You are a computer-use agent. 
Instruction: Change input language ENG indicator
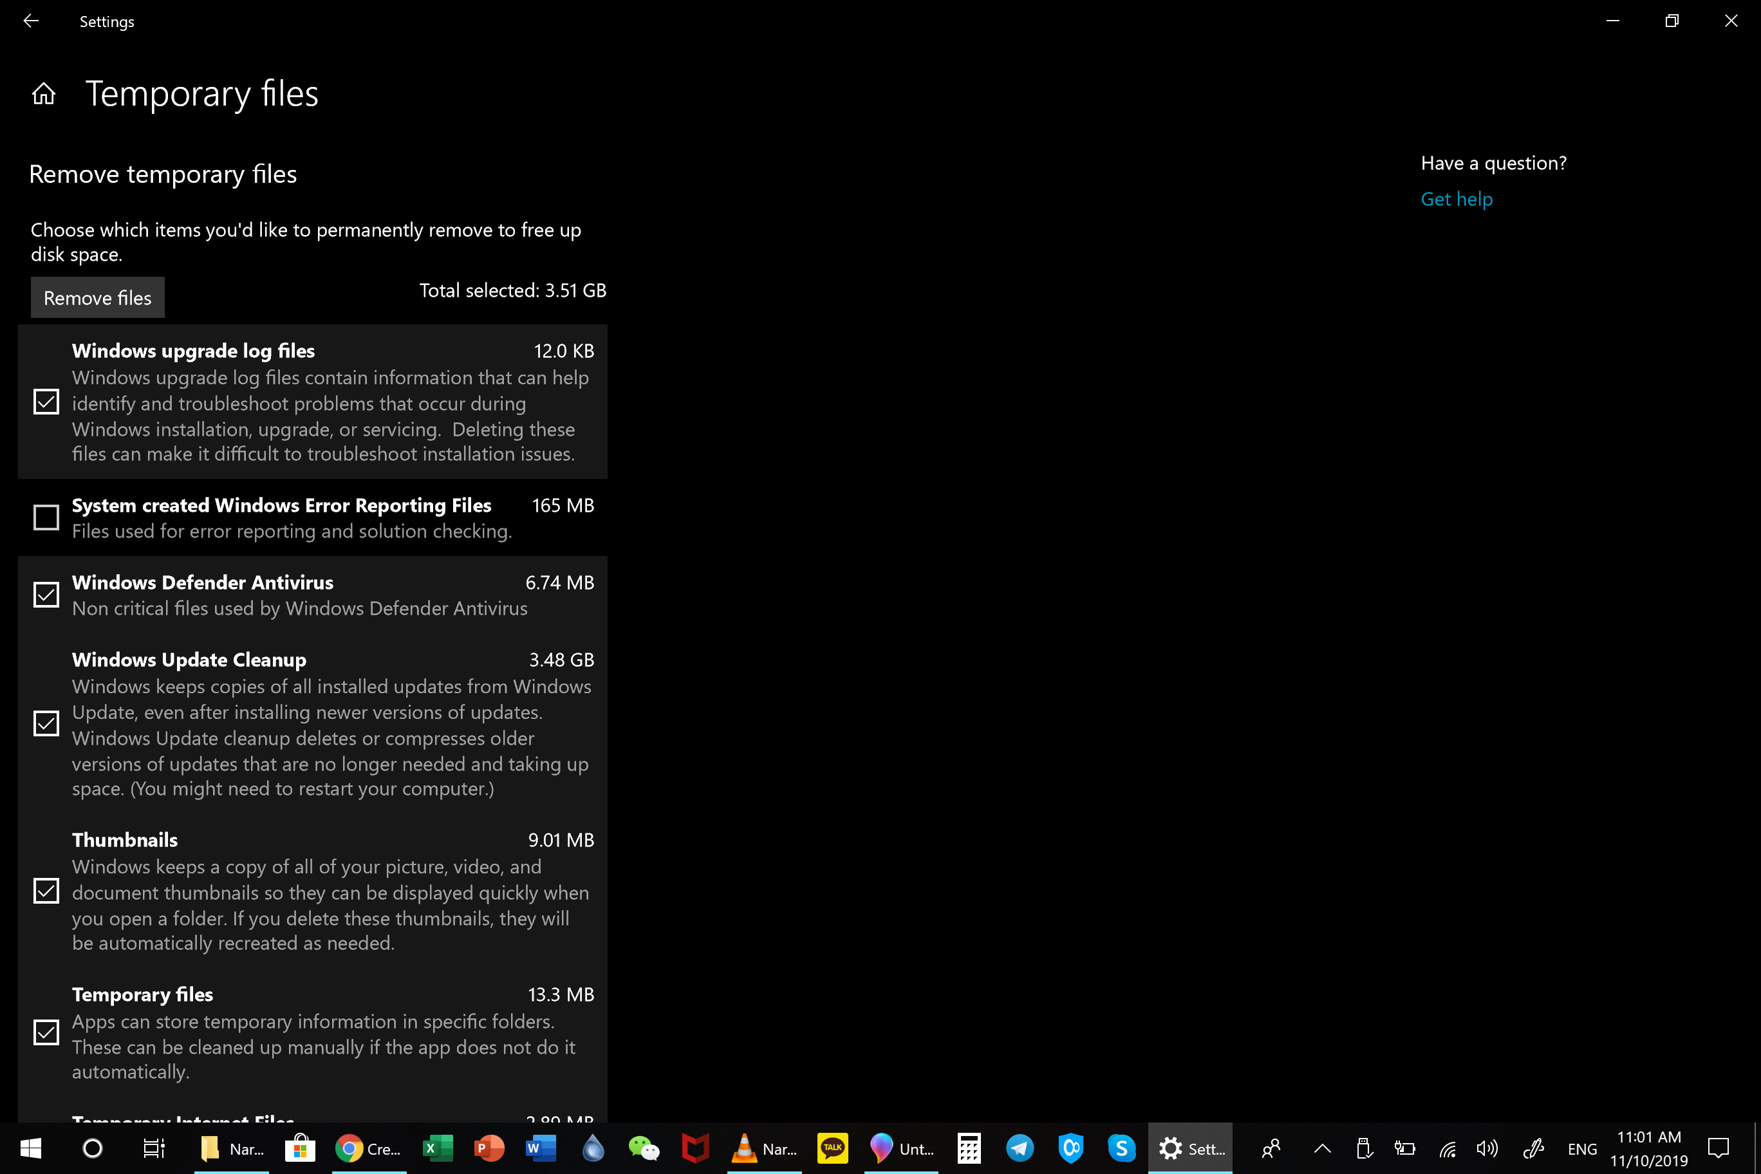click(1582, 1148)
